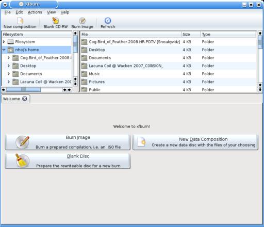This screenshot has height=227, width=264.
Task: Expand the Filesystem tree node
Action: [4, 42]
